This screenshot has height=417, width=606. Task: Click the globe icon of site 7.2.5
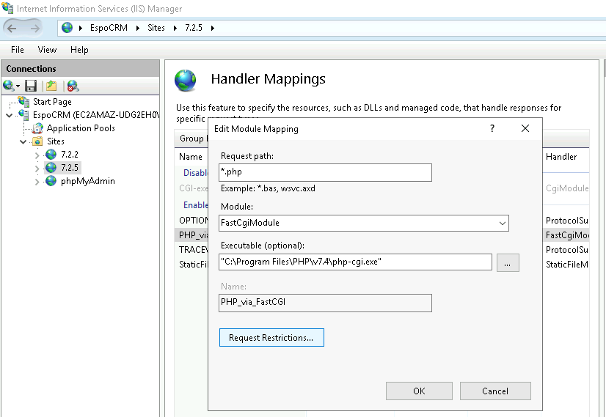(51, 168)
